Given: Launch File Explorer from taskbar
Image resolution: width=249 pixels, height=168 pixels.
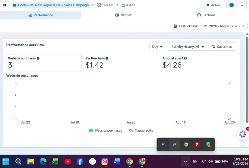Looking at the screenshot, I should pos(30,162).
